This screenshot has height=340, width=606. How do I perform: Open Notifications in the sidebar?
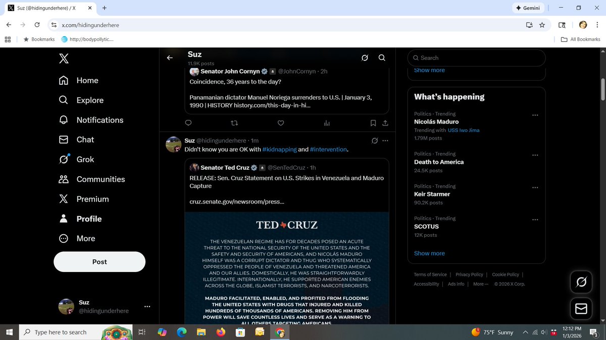click(x=91, y=120)
